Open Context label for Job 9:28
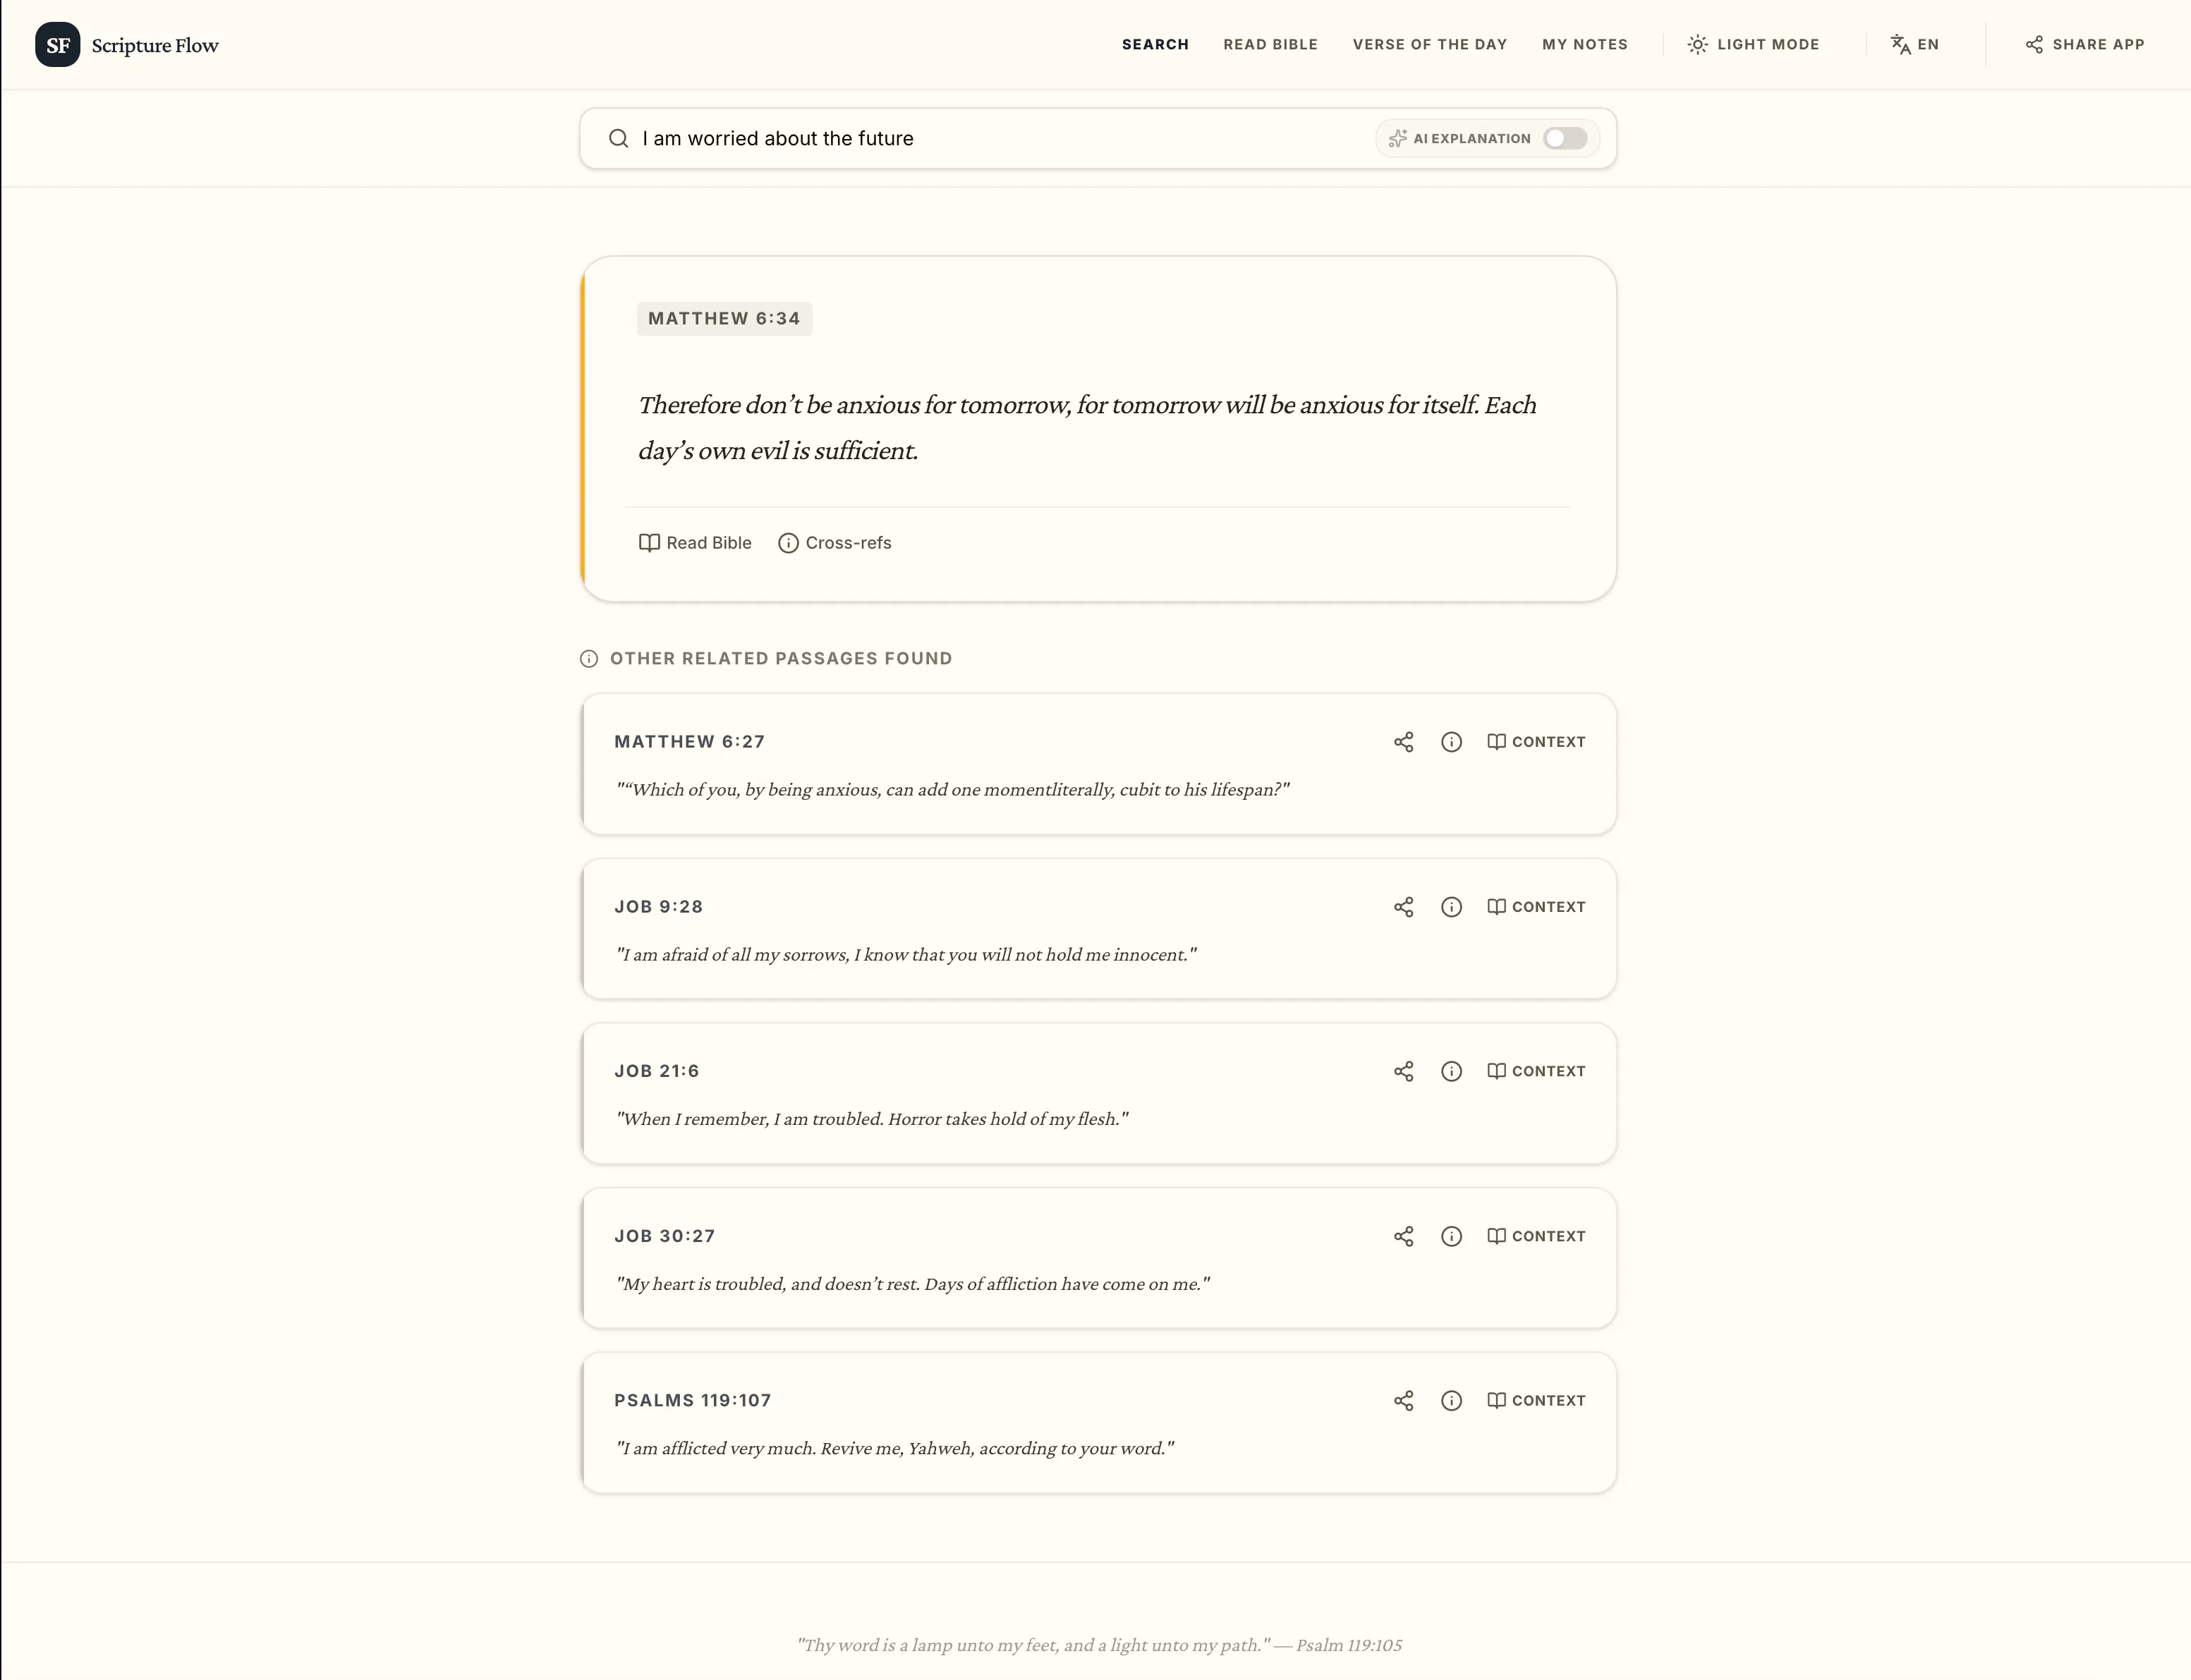Viewport: 2191px width, 1680px height. [1548, 906]
